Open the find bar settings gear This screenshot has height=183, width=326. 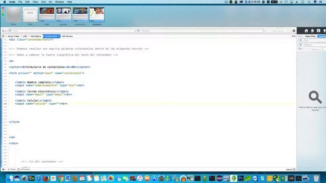294,30
